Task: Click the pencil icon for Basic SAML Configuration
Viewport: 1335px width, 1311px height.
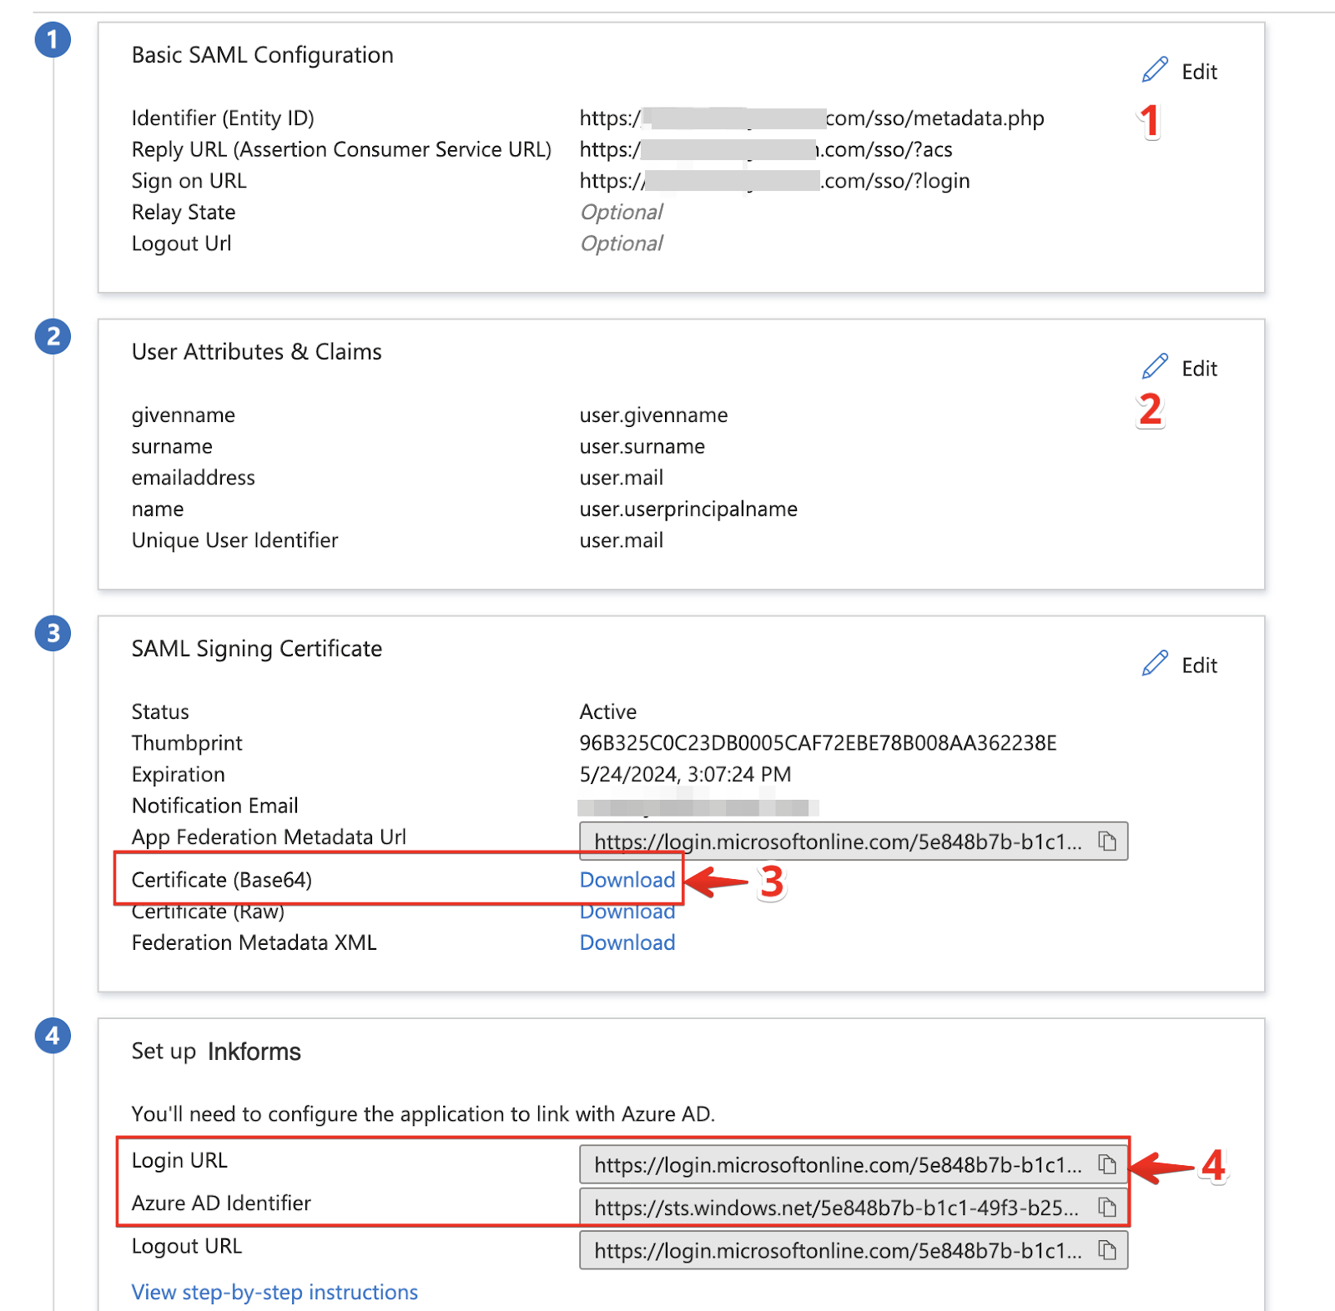Action: pyautogui.click(x=1155, y=71)
